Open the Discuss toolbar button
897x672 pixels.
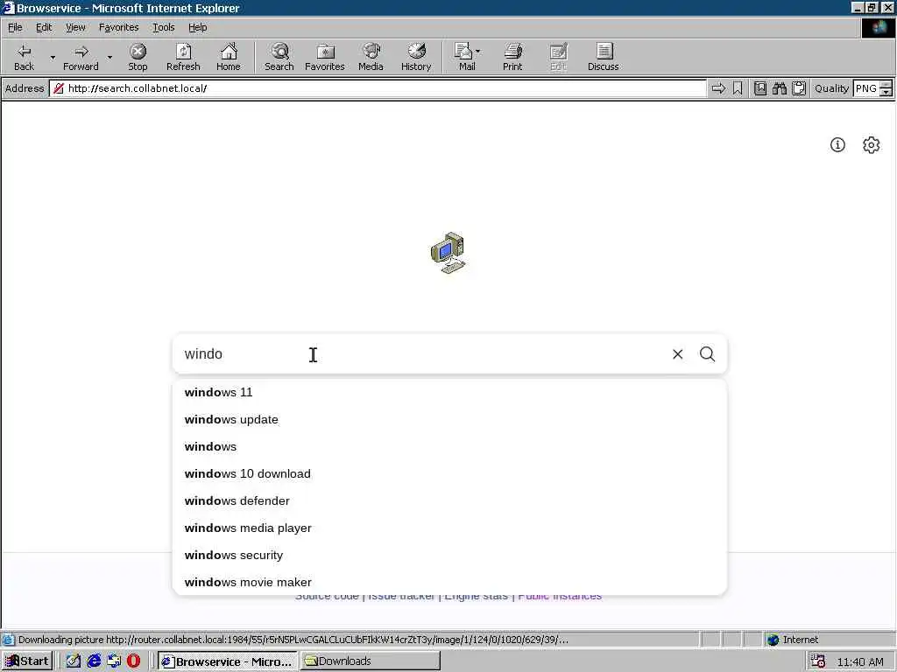tap(603, 57)
